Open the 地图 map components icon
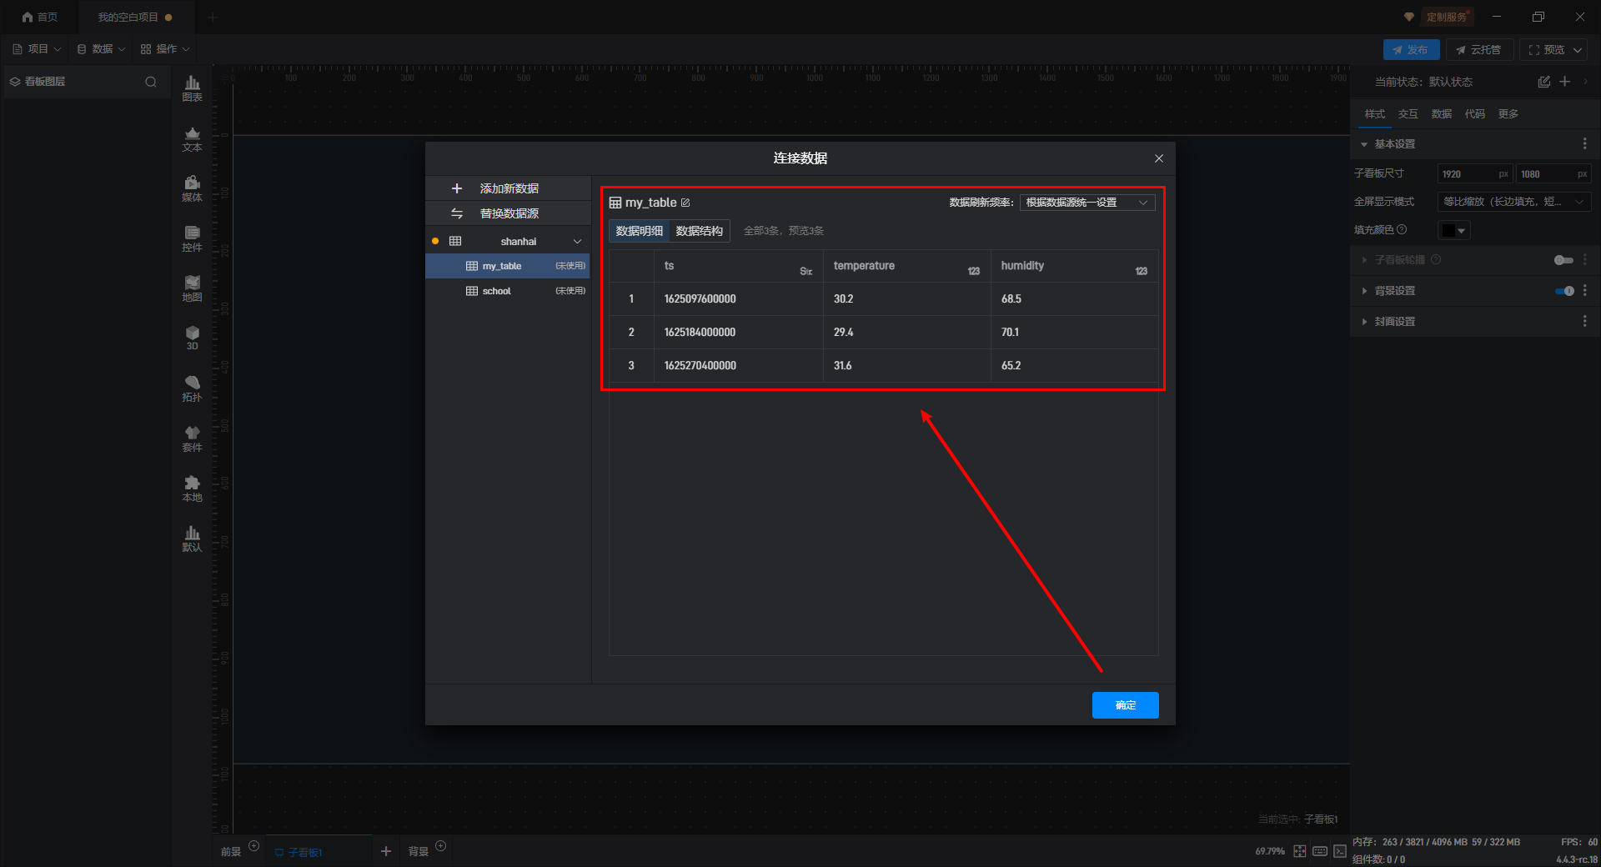The height and width of the screenshot is (867, 1601). 192,288
